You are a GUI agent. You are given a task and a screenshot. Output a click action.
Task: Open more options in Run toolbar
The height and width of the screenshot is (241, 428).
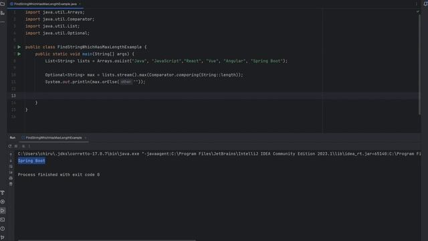pyautogui.click(x=29, y=146)
